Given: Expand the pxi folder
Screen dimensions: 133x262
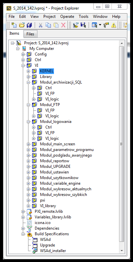Looking at the screenshot, I should pos(28,200).
